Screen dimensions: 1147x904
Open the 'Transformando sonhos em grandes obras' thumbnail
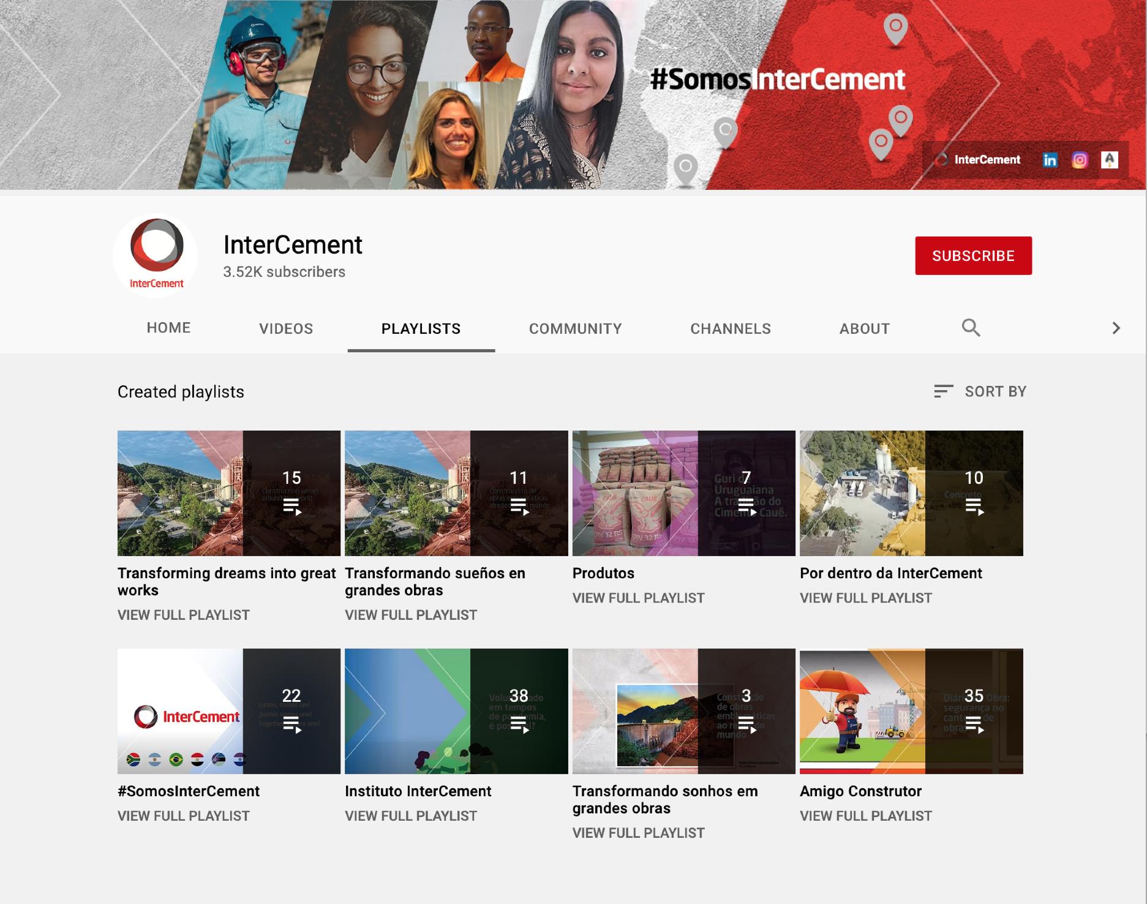pyautogui.click(x=684, y=711)
